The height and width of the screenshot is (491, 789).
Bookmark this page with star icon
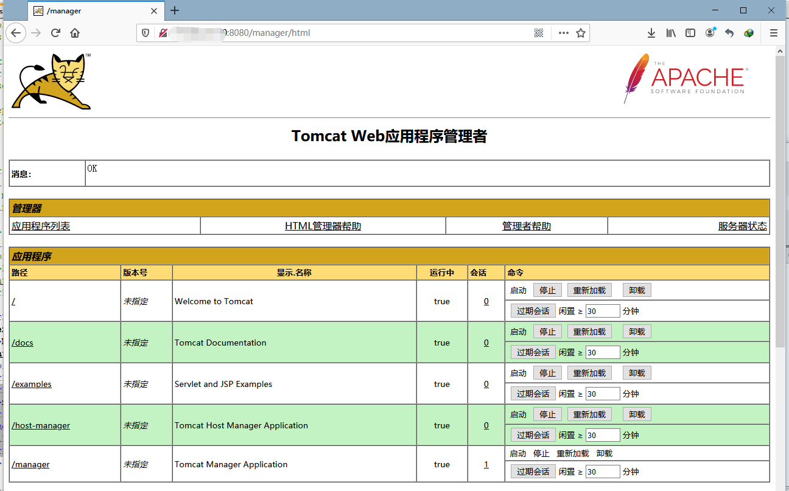[581, 33]
